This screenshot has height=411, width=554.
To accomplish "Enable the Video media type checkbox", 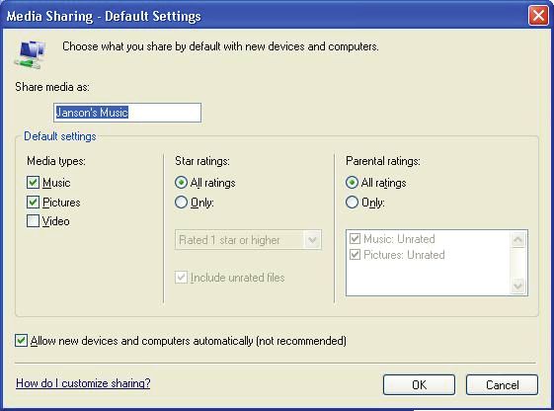I will point(33,221).
